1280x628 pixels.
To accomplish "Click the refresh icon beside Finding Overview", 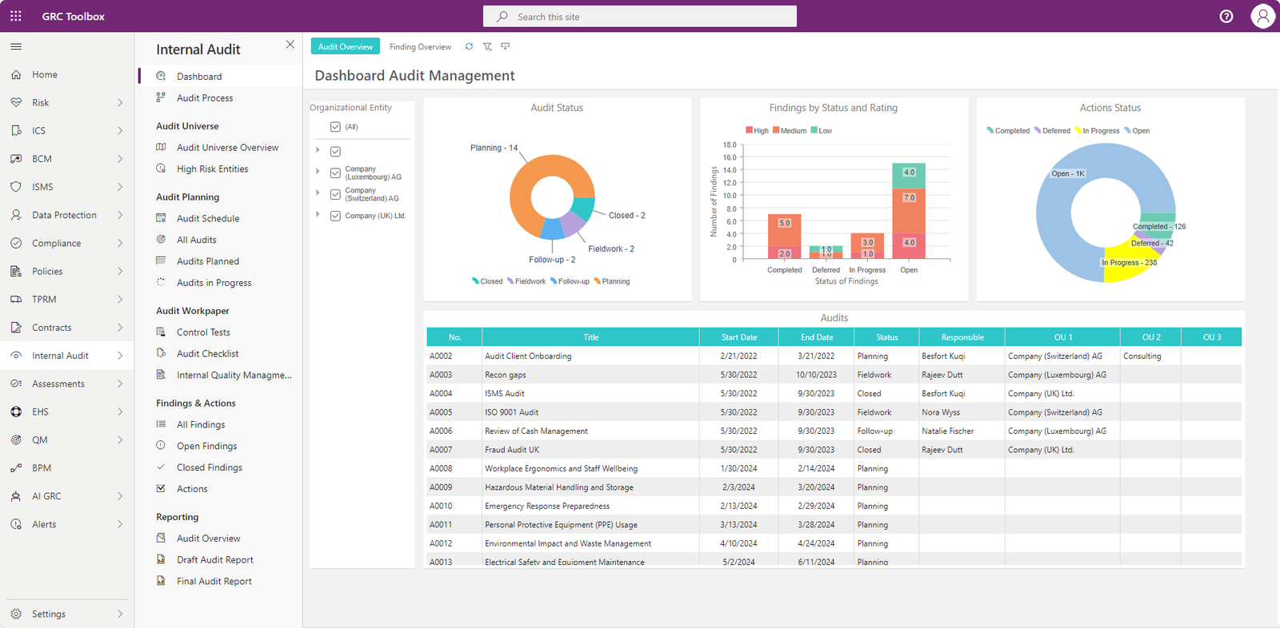I will point(469,46).
